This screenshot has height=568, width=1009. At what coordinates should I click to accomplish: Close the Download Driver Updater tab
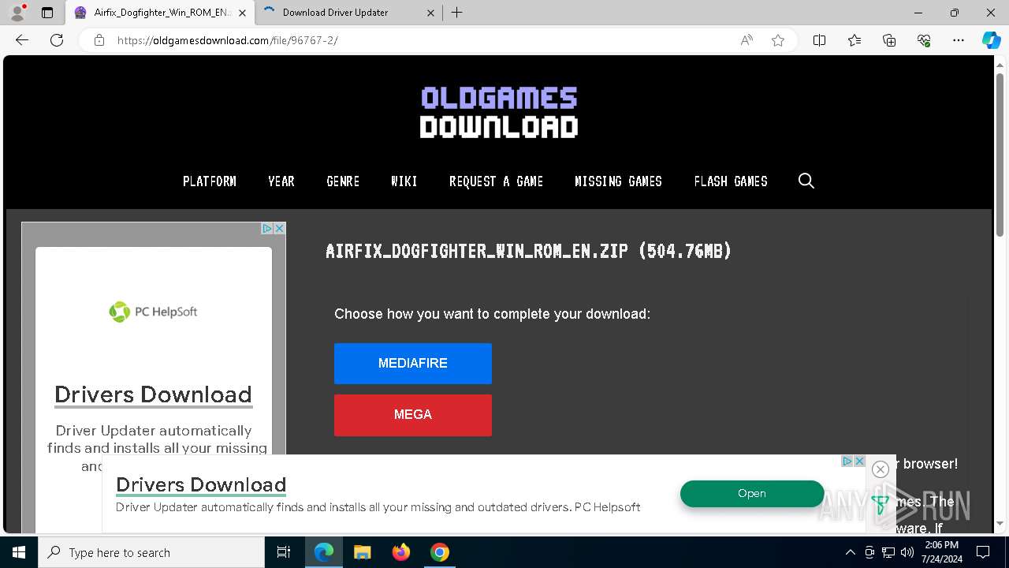[x=430, y=13]
